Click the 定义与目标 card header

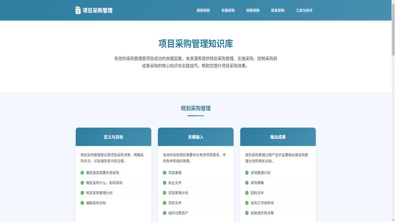[x=114, y=137]
